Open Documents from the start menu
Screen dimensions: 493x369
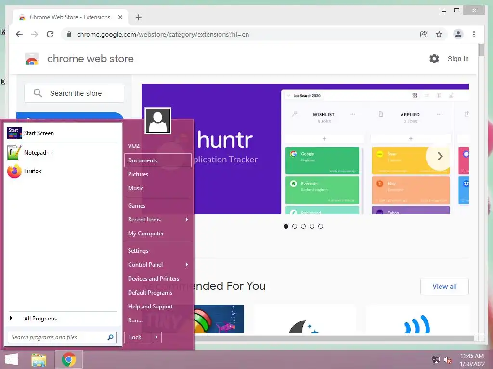click(158, 160)
